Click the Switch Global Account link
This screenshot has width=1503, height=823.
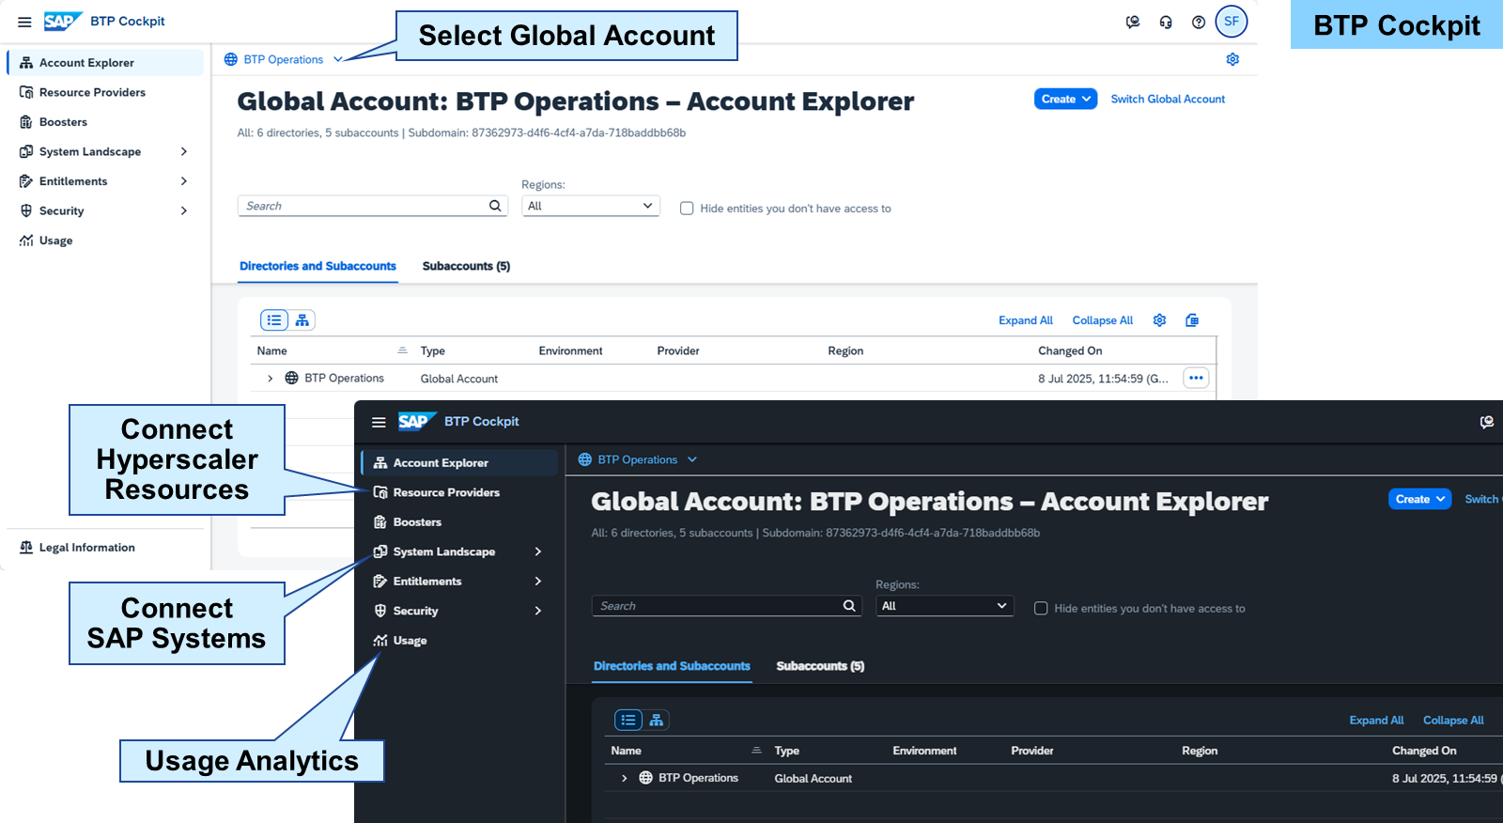[x=1168, y=99]
